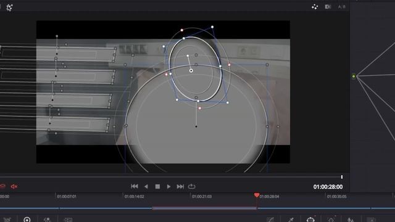The image size is (395, 222).
Task: Open the Curves palette
Action: click(x=270, y=220)
